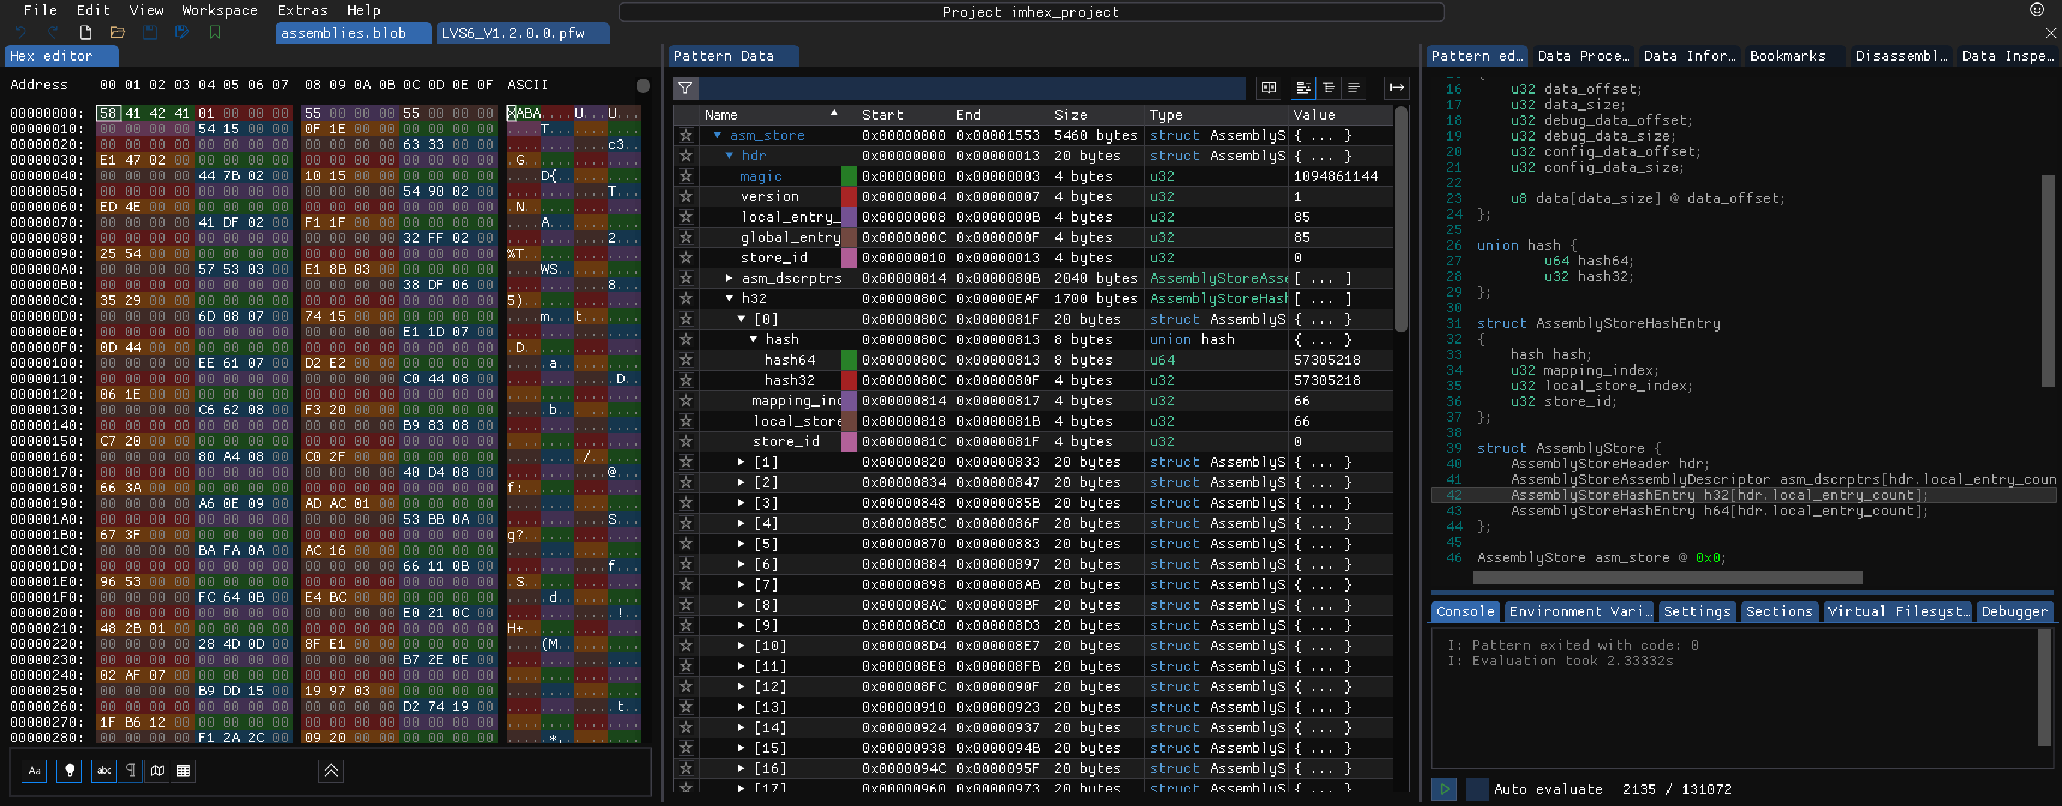Open the Pattern Data filter funnel icon
Image resolution: width=2062 pixels, height=806 pixels.
tap(685, 88)
